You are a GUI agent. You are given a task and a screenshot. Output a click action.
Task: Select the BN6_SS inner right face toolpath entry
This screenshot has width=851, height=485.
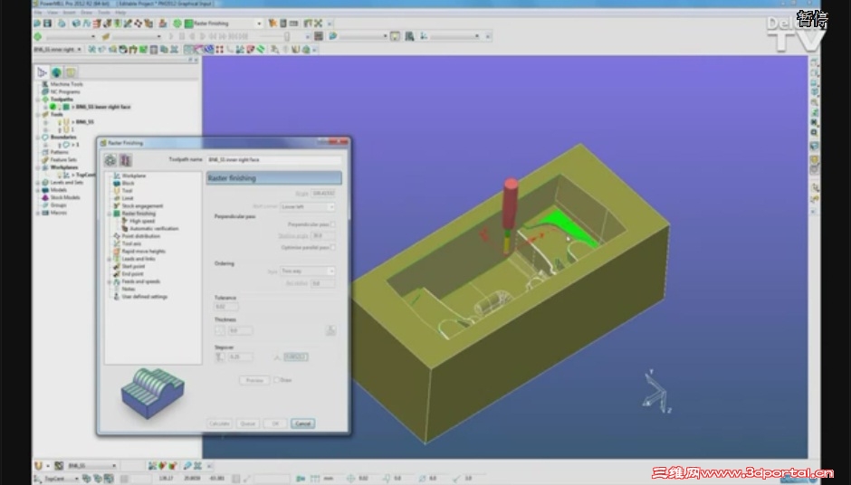(102, 107)
